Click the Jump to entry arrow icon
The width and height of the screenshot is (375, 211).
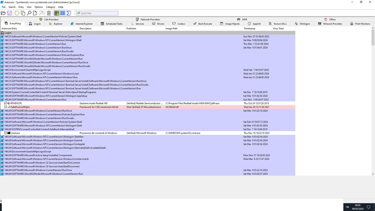41,13
